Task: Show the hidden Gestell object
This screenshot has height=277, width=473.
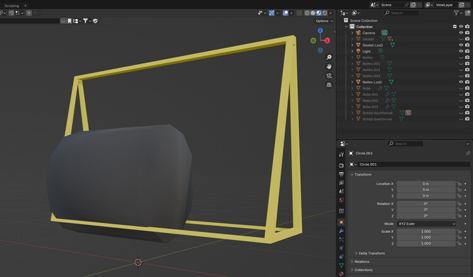Action: 461,39
